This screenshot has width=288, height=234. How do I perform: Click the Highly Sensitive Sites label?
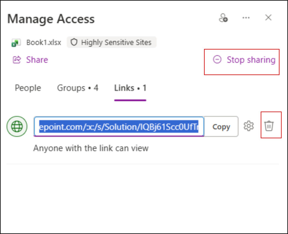[116, 42]
